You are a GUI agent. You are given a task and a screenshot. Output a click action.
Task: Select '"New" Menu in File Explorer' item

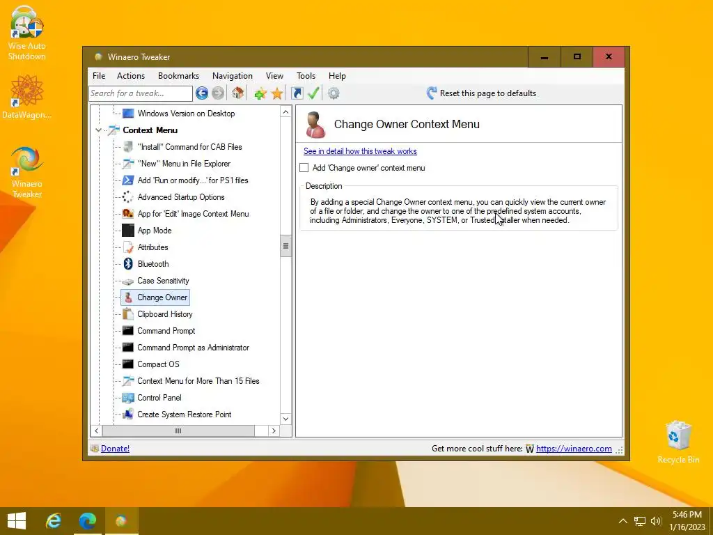point(184,164)
